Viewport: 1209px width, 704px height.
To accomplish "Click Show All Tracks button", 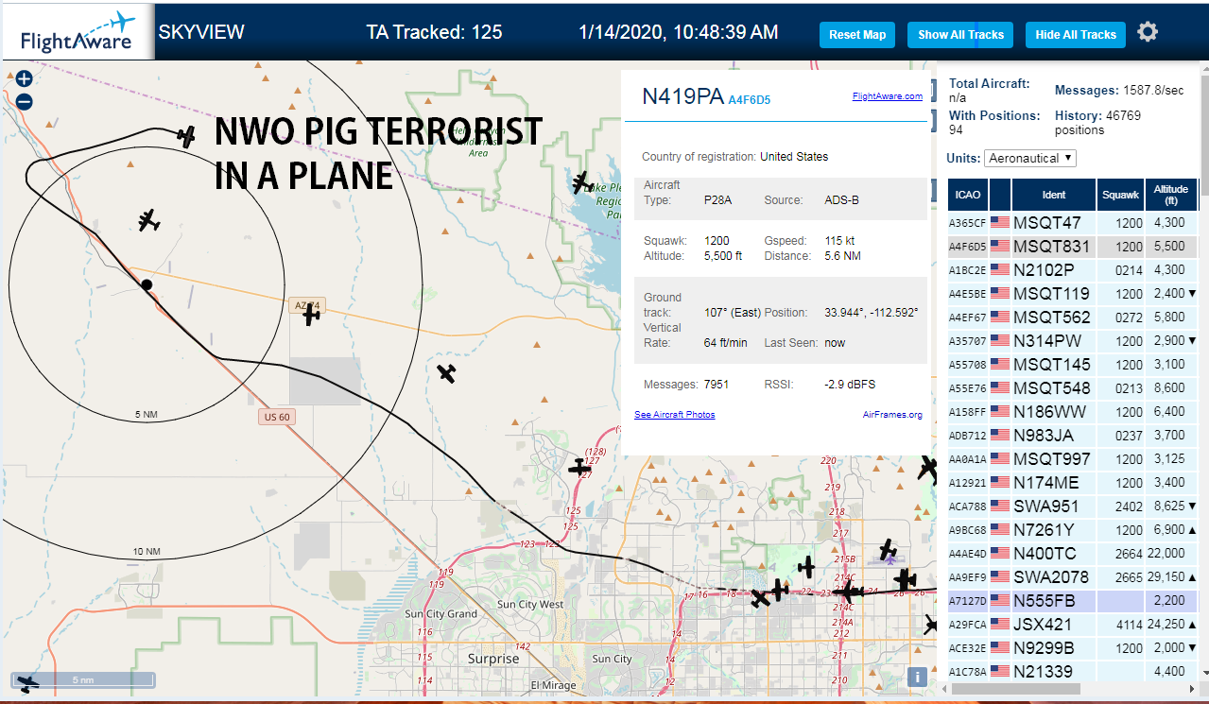I will 960,35.
